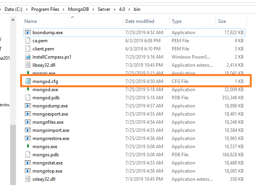Select the mongostat.exe application icon
Image resolution: width=256 pixels, height=185 pixels.
[27, 163]
